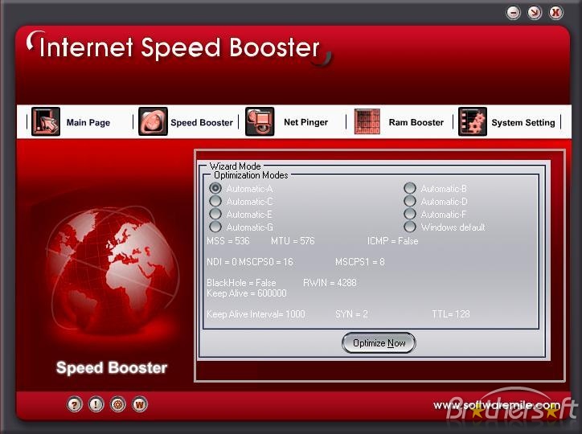Click the Speed Booster caption under globe
The height and width of the screenshot is (434, 582).
pyautogui.click(x=112, y=367)
